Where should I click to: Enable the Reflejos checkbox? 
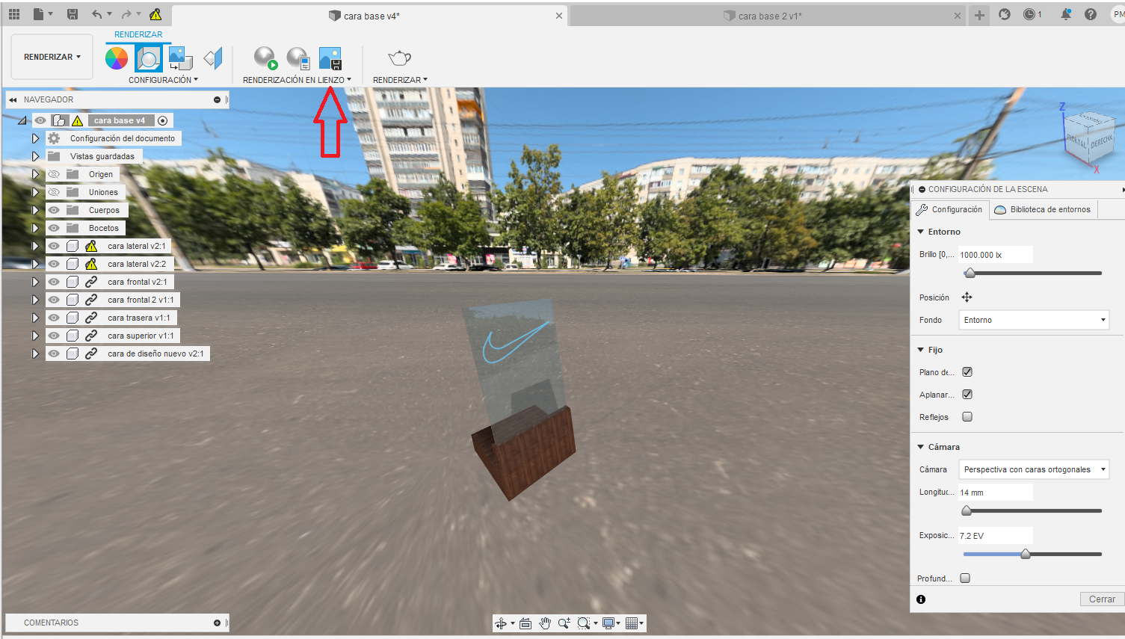[967, 417]
